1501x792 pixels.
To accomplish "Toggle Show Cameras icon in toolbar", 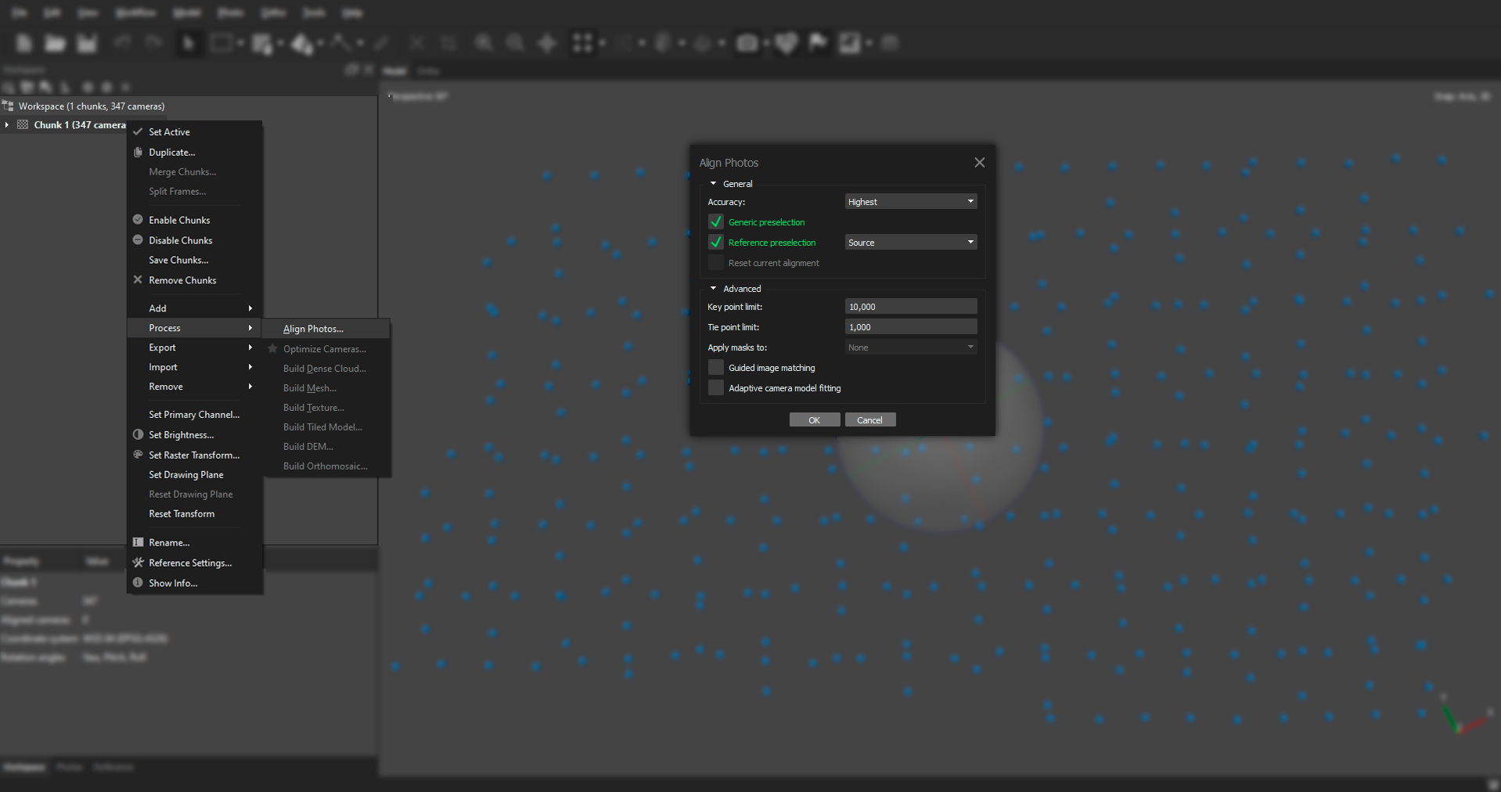I will coord(747,43).
